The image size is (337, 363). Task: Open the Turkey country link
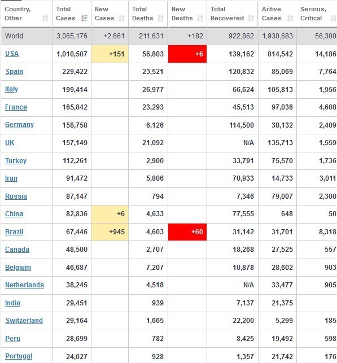point(16,161)
